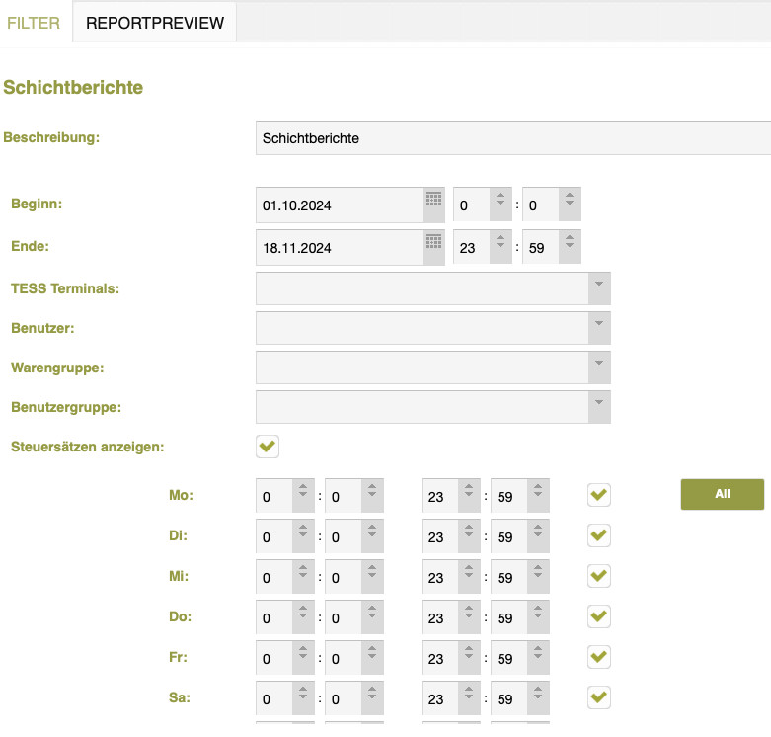Disable the Mi weekday checkbox
Image resolution: width=771 pixels, height=737 pixels.
click(x=599, y=576)
